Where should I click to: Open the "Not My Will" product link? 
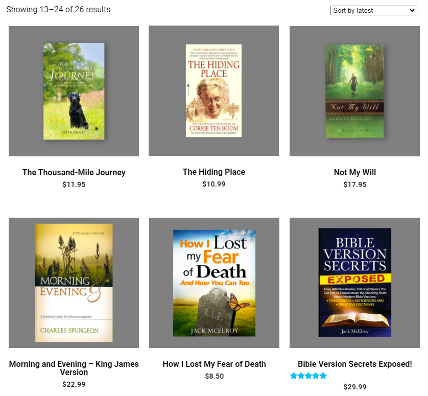point(354,172)
